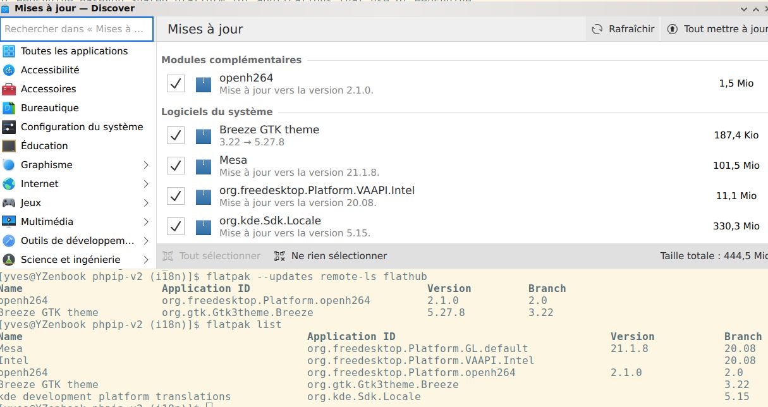
Task: Click the Outils de développement icon
Action: pos(9,241)
